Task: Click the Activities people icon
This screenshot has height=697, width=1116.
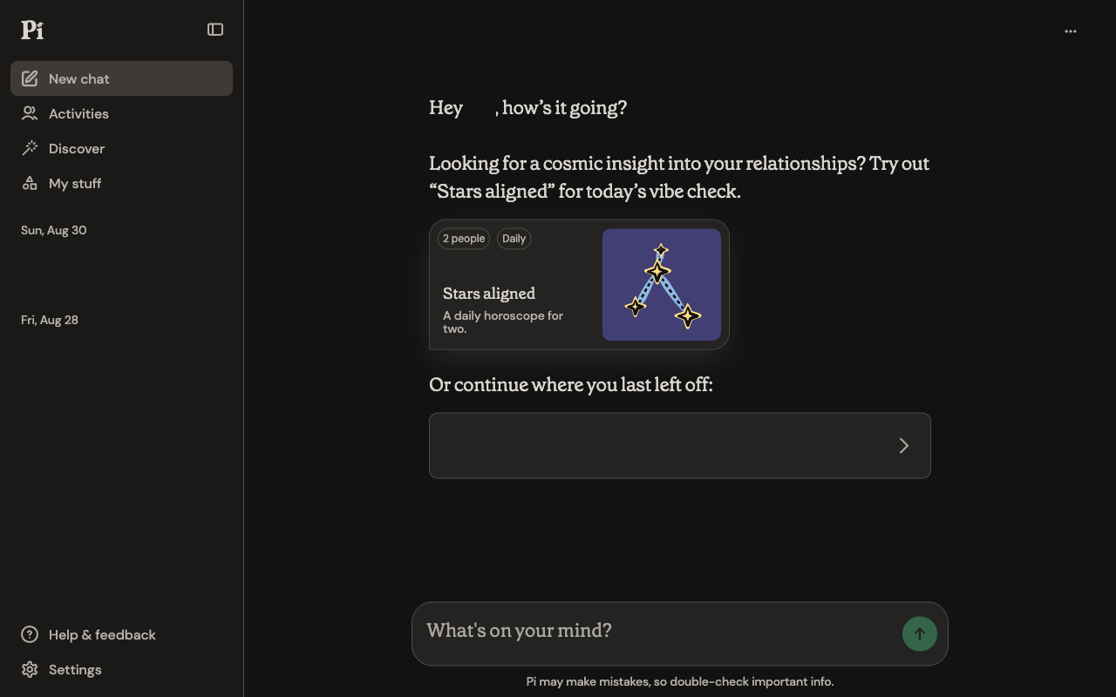Action: pos(30,113)
